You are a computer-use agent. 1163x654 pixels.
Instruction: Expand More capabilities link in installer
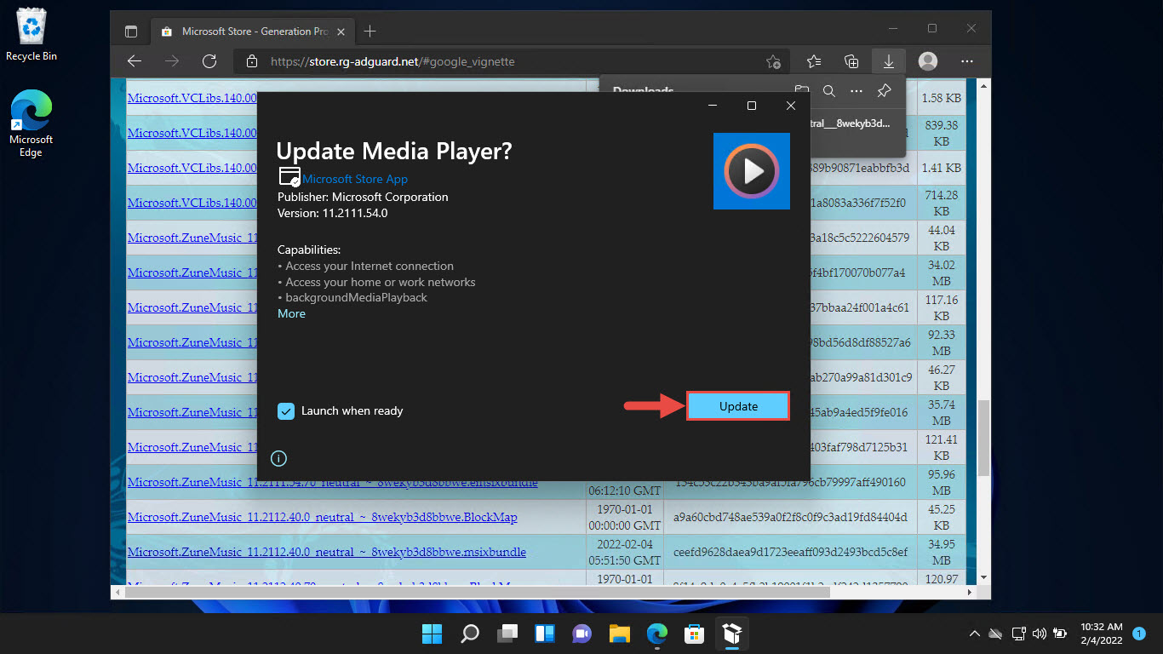click(x=291, y=313)
